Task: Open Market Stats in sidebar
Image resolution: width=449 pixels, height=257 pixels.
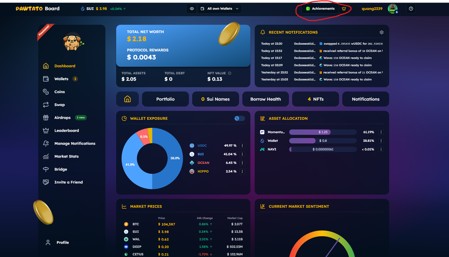Action: pos(66,157)
